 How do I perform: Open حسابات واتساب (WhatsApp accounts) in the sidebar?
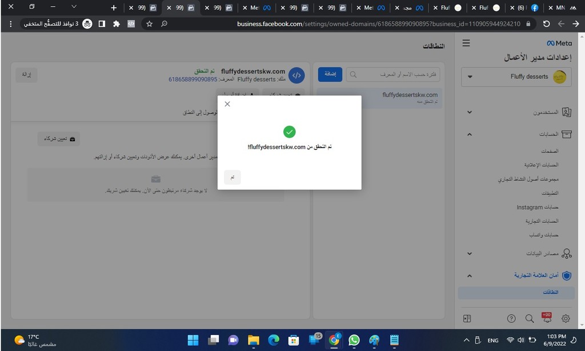(x=544, y=235)
